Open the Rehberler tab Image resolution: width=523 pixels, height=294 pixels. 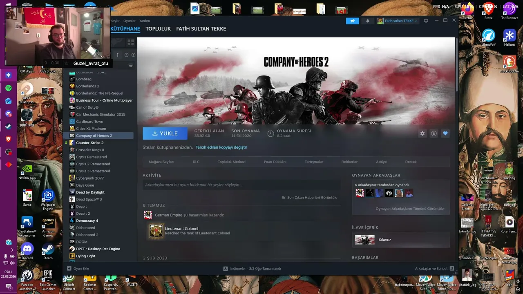click(349, 162)
